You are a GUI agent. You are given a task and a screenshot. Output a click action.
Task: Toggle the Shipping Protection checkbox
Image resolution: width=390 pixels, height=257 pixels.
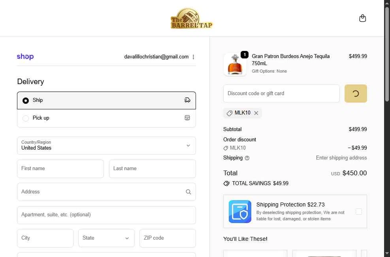click(359, 212)
